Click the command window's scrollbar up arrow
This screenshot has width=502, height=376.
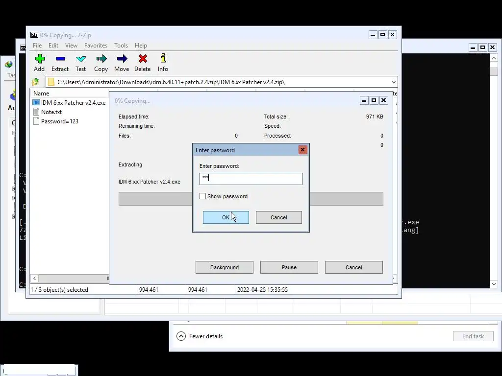coord(494,58)
